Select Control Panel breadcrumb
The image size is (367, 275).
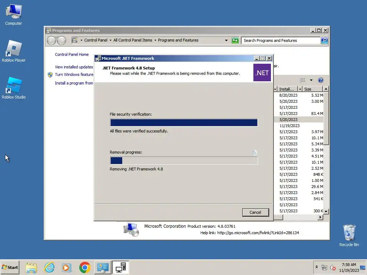[96, 40]
